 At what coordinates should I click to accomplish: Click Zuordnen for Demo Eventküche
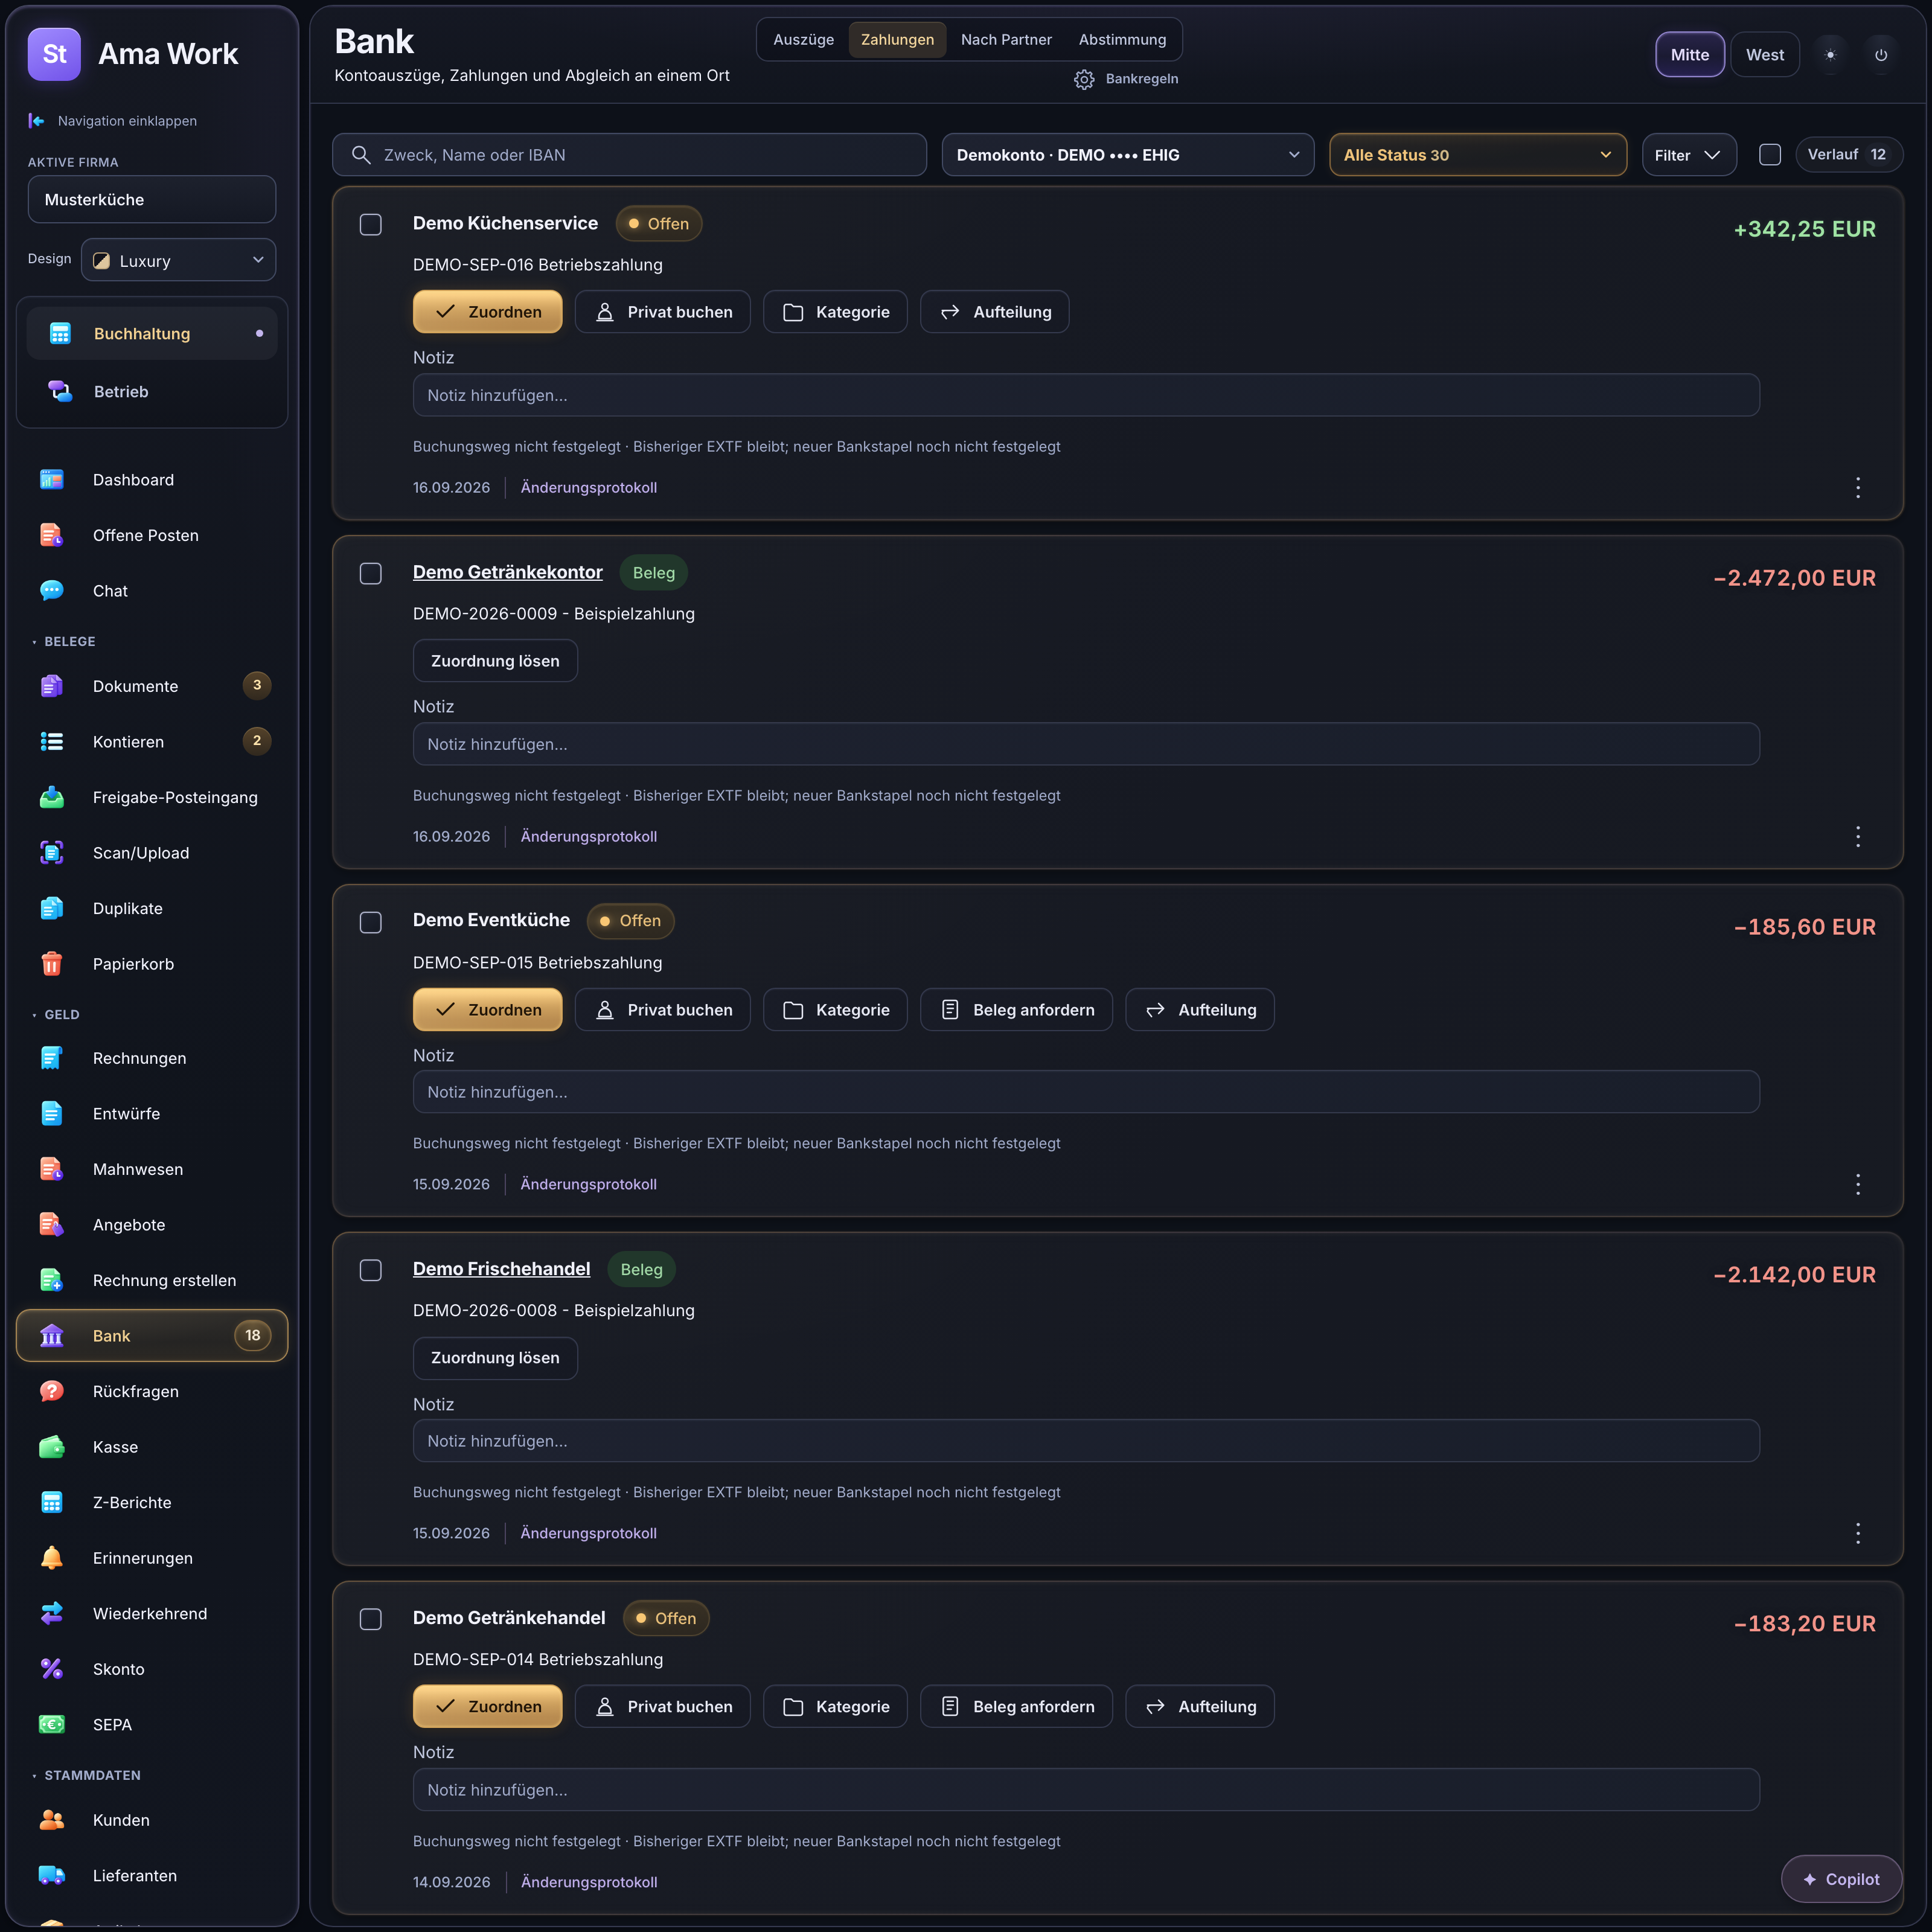tap(488, 1010)
